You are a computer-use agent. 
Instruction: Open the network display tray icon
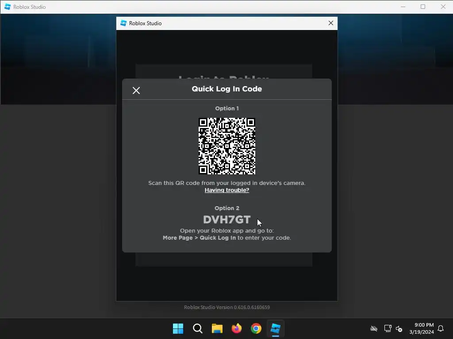coord(388,328)
